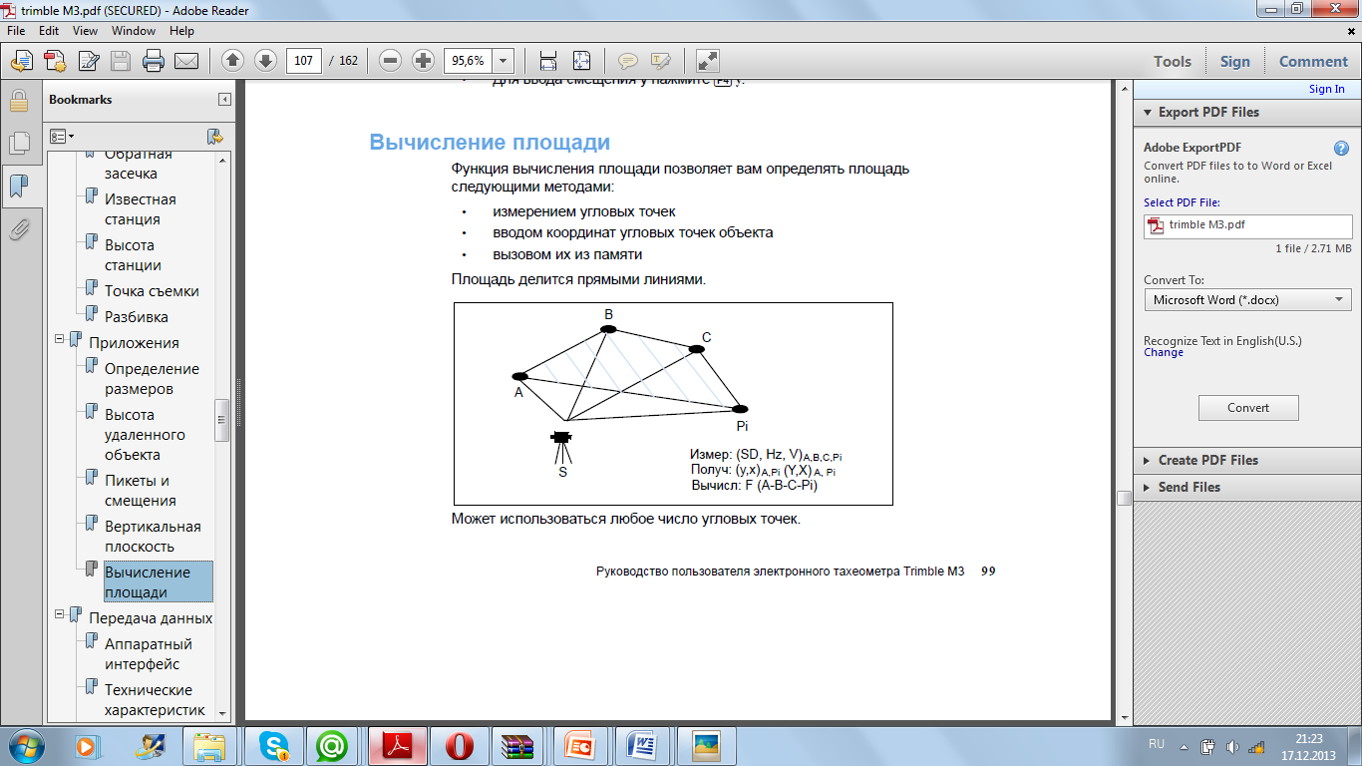Screen dimensions: 1362x766
Task: Open the Window menu
Action: point(134,31)
